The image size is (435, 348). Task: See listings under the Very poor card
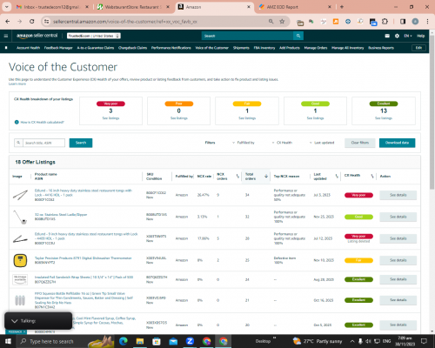click(x=110, y=118)
